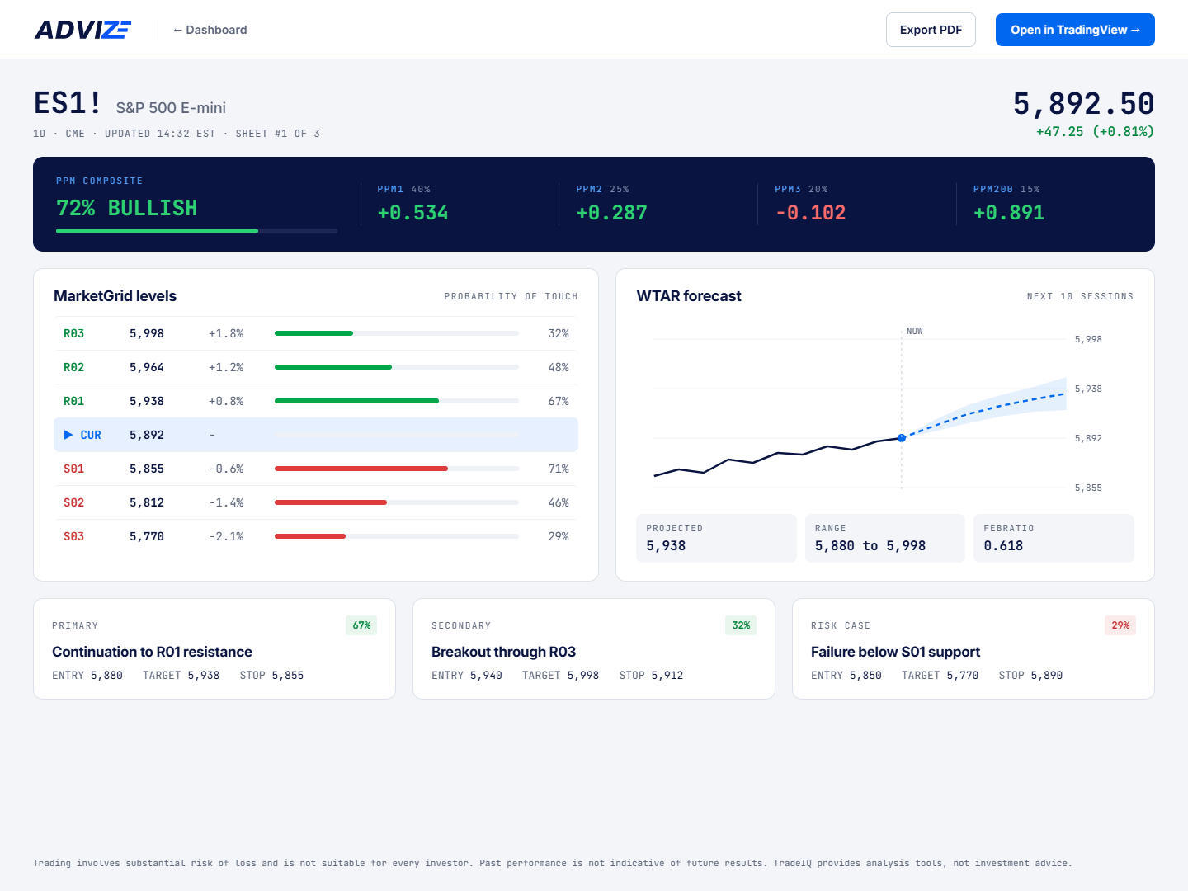
Task: Click the Export PDF button
Action: 931,30
